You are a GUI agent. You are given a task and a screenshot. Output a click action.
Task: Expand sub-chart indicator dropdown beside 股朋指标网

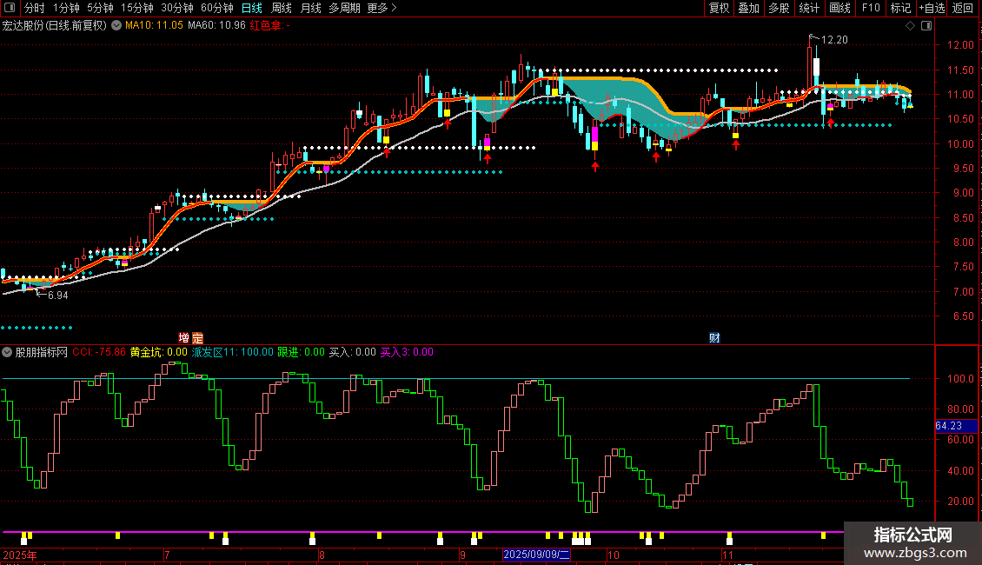point(7,353)
